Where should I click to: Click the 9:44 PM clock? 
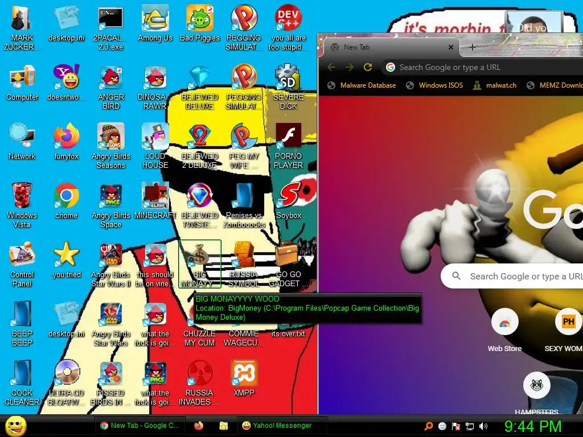[x=532, y=426]
